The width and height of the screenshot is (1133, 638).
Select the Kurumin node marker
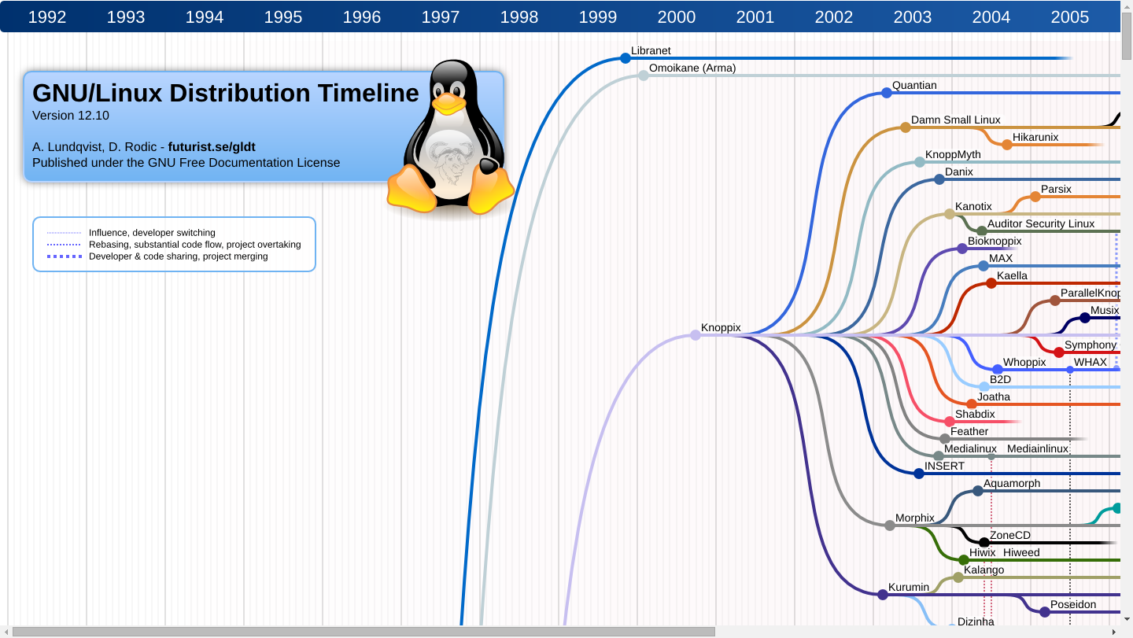click(883, 595)
